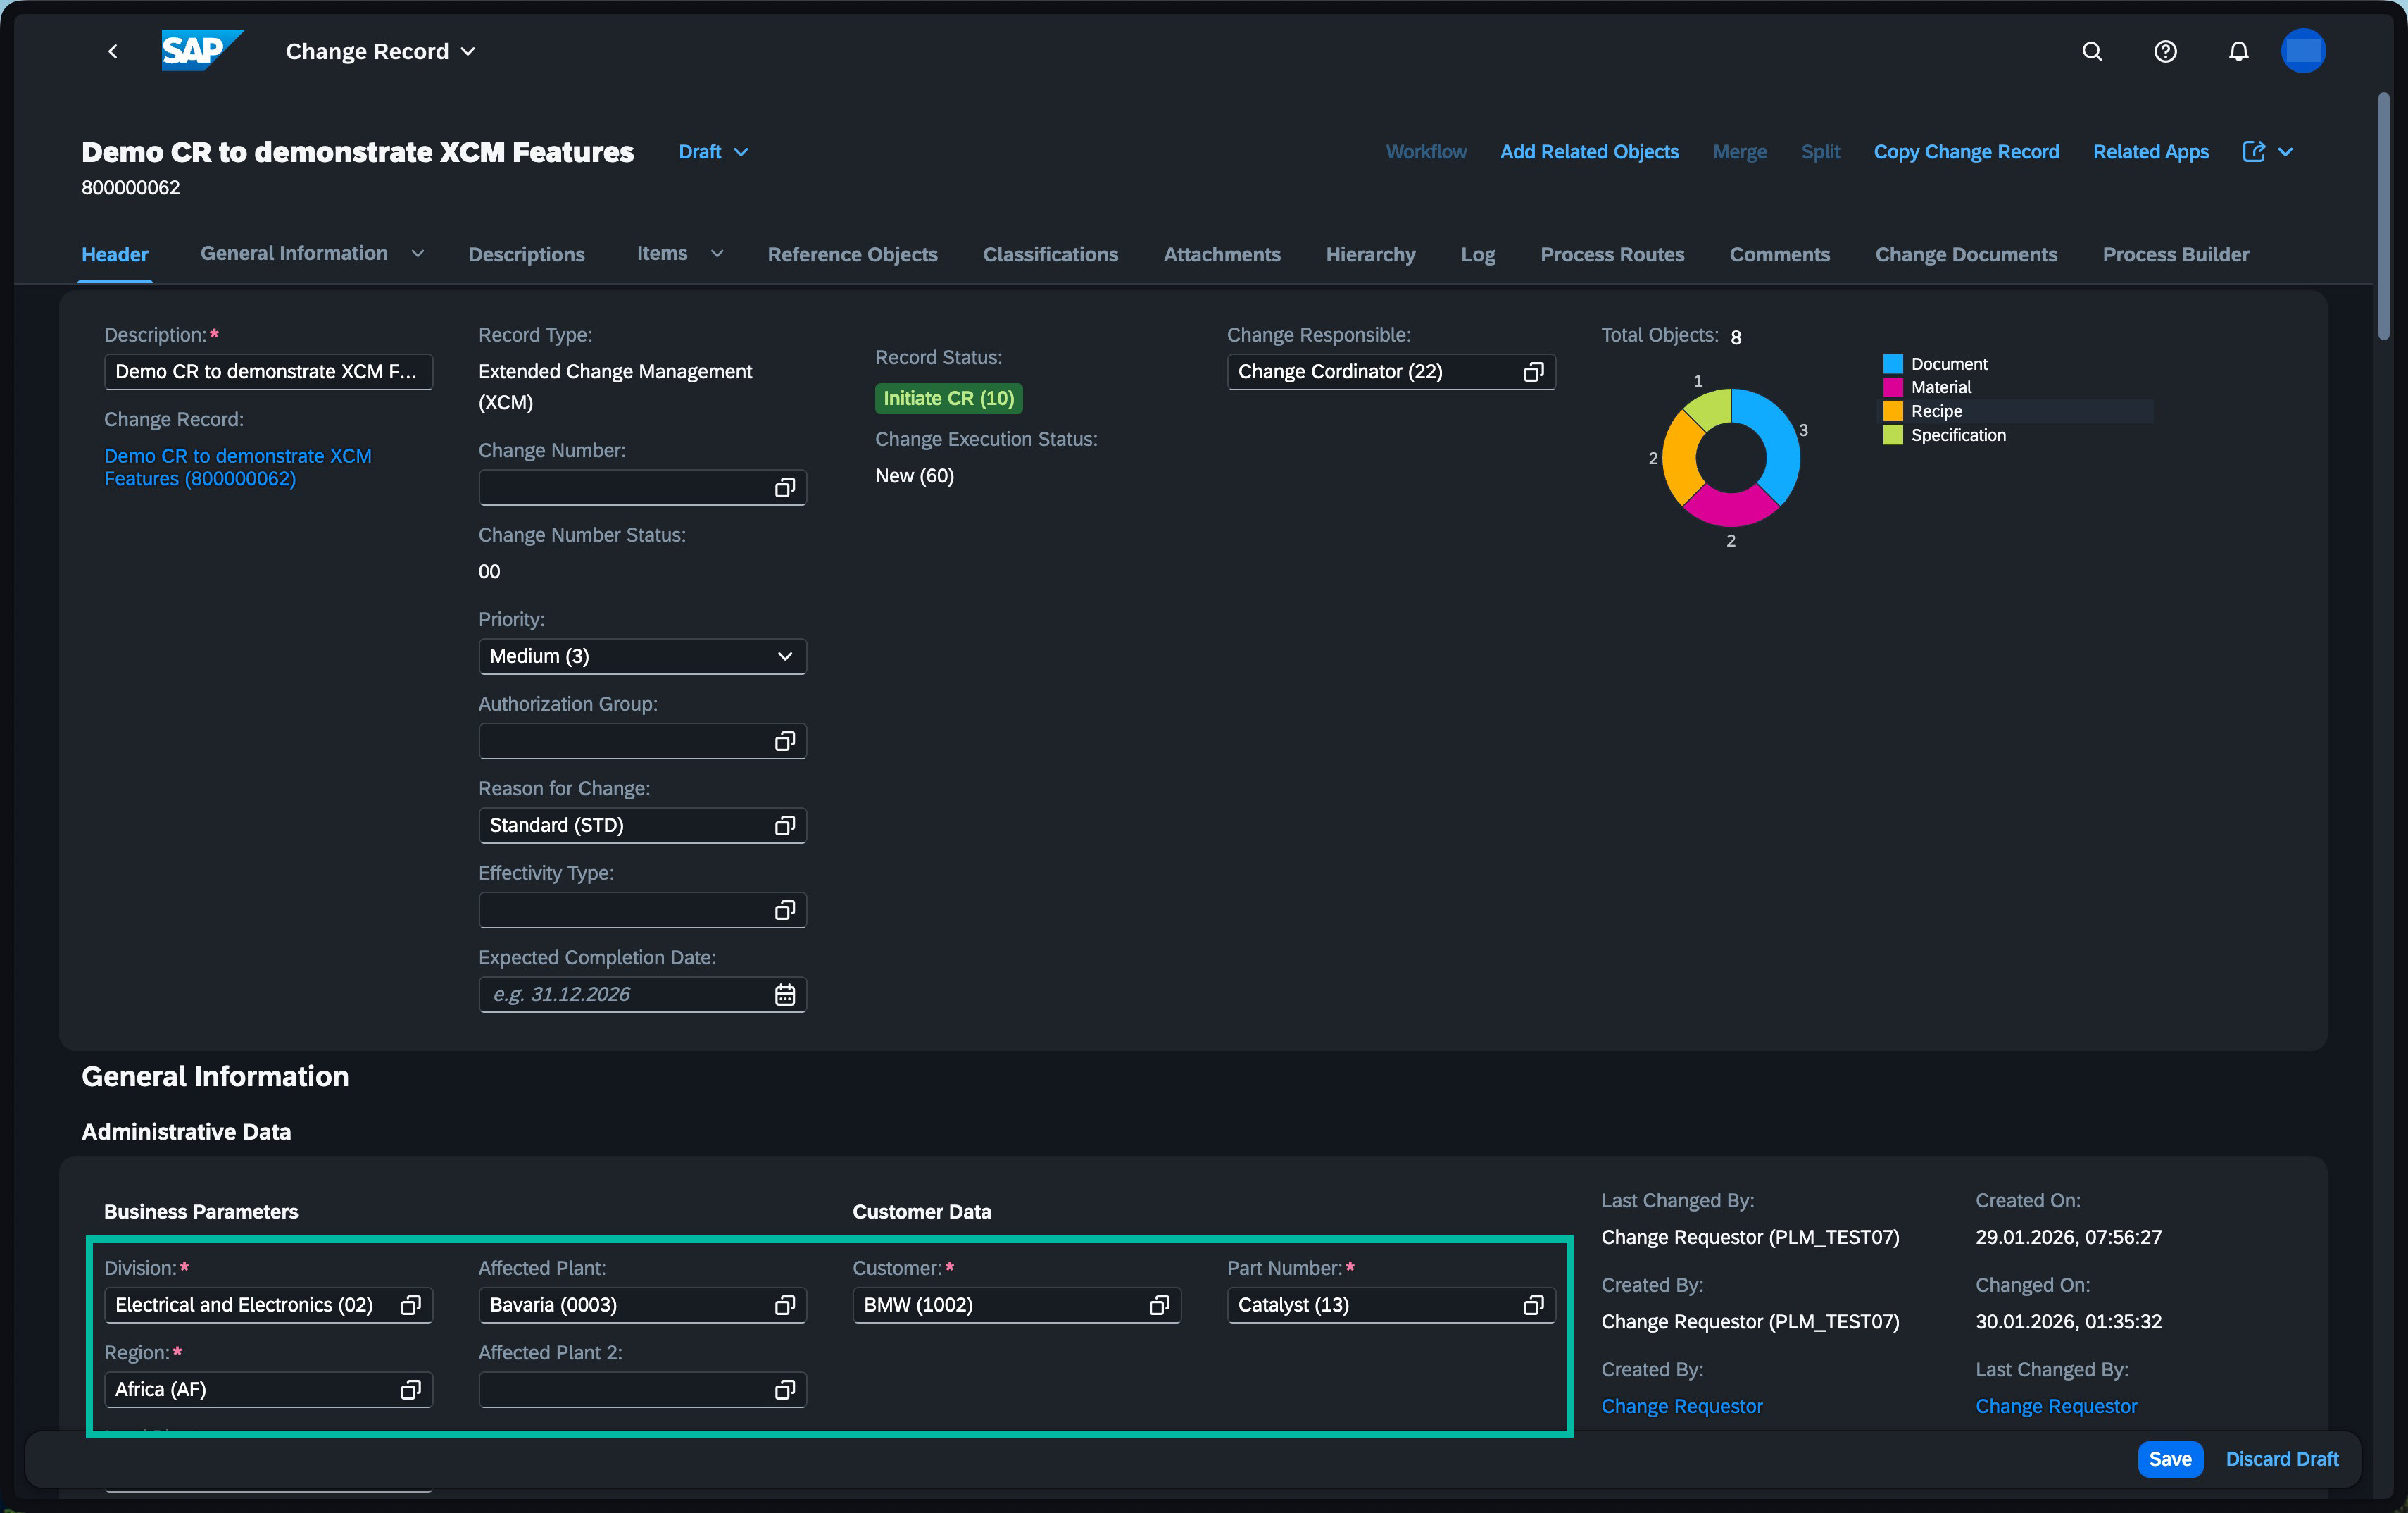Go back using the back arrow
This screenshot has width=2408, height=1513.
pyautogui.click(x=113, y=51)
